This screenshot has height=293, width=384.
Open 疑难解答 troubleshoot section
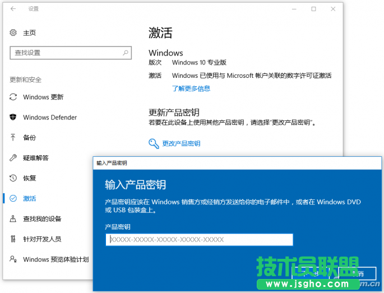36,158
